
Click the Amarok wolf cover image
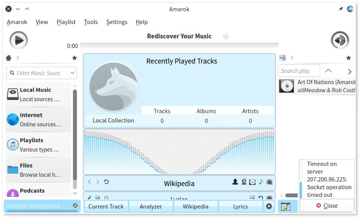tap(114, 87)
